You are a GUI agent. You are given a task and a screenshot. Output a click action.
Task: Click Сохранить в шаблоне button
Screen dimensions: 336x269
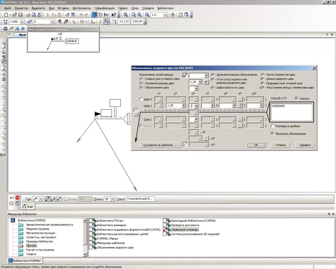point(160,145)
